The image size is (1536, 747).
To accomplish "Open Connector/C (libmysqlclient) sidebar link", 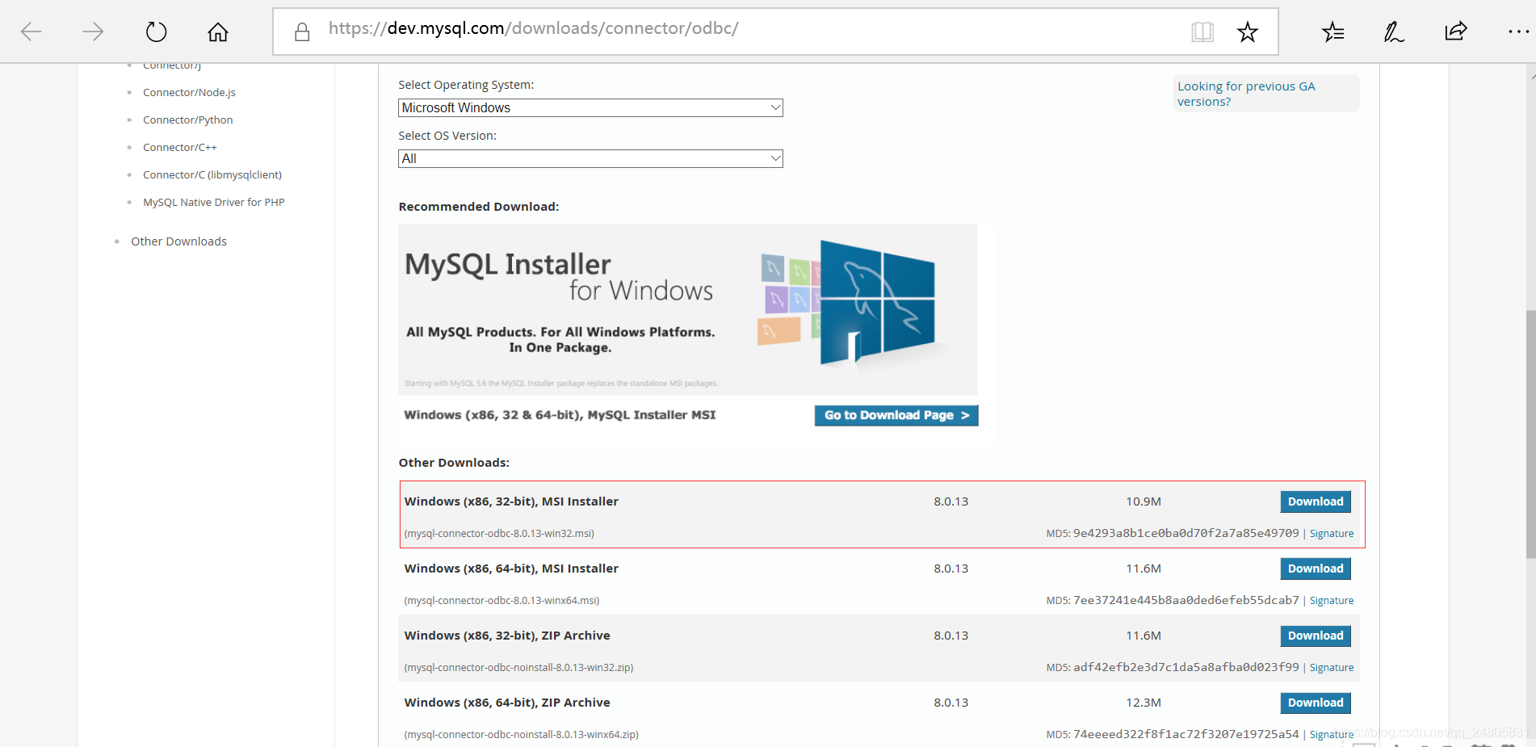I will (212, 174).
